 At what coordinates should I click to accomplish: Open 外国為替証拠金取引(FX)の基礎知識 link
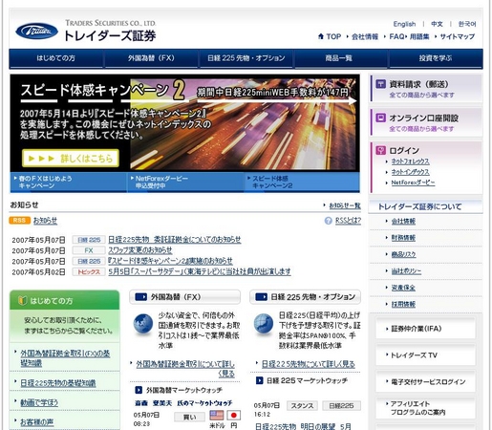coord(65,358)
